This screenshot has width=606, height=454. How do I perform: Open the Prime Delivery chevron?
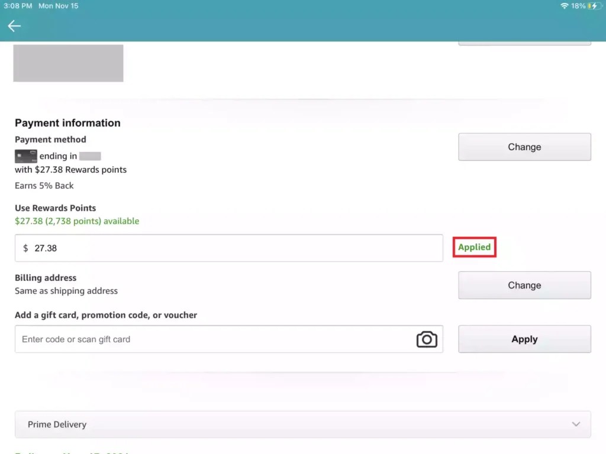coord(576,424)
